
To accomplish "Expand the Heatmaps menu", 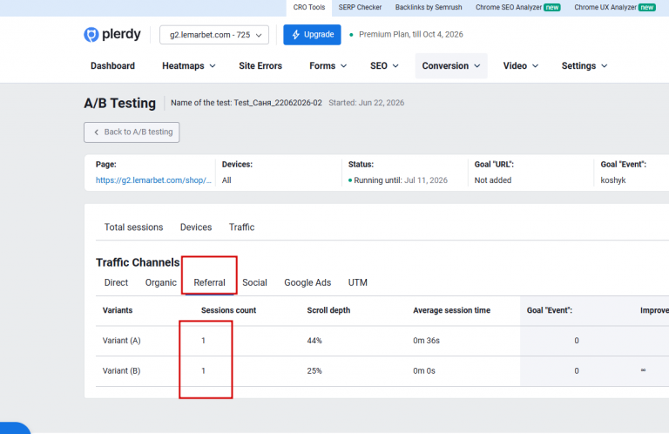I will [x=188, y=65].
